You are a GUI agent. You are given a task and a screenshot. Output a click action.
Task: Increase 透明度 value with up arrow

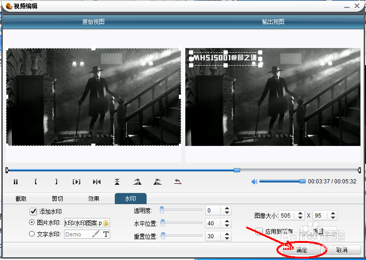click(x=227, y=208)
